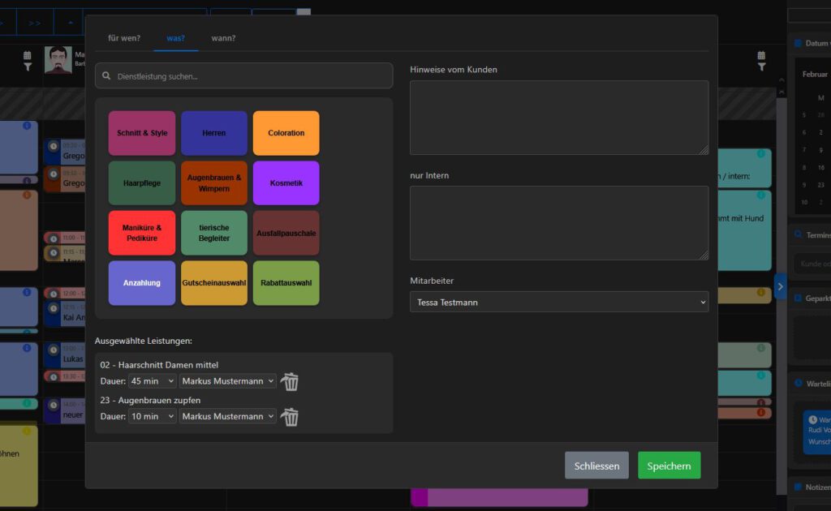Switch to the 'für wen?' tab

pos(124,38)
